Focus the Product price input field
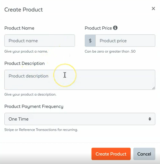The image size is (160, 164). (x=125, y=41)
